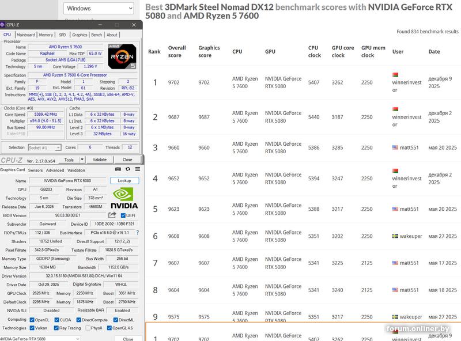461x341 pixels.
Task: Click the Graphics score column header
Action: pyautogui.click(x=209, y=51)
